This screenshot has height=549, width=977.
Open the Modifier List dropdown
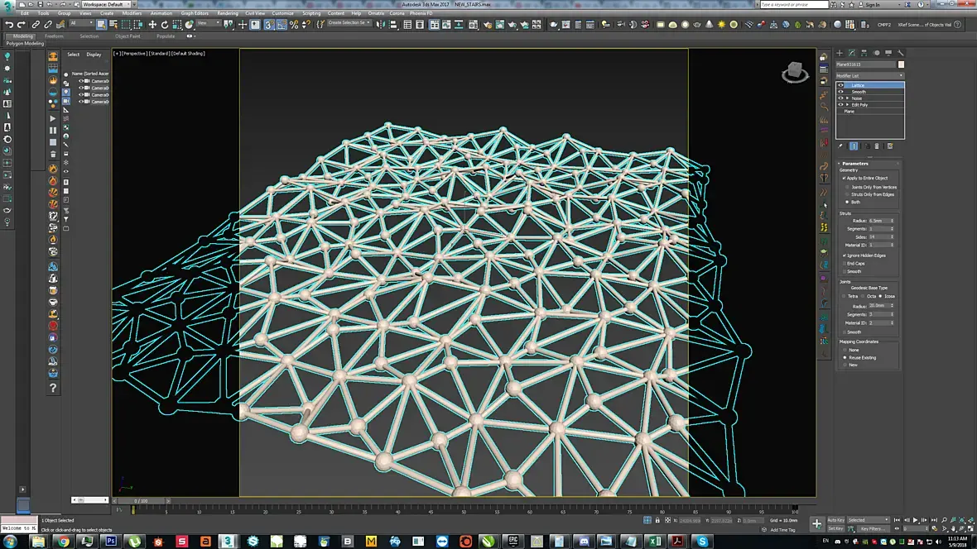(x=869, y=75)
